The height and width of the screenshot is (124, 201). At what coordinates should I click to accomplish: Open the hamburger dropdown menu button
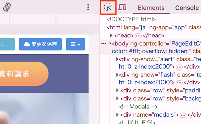pos(75,44)
